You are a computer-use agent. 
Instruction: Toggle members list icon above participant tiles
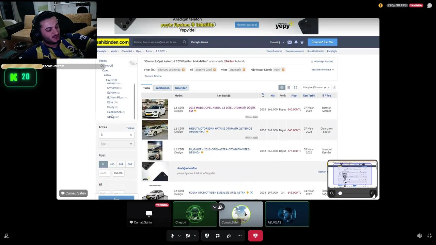[x=220, y=207]
